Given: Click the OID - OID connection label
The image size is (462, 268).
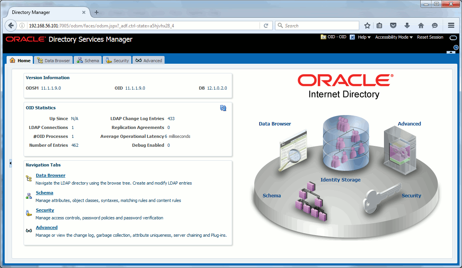Looking at the screenshot, I should click(337, 37).
